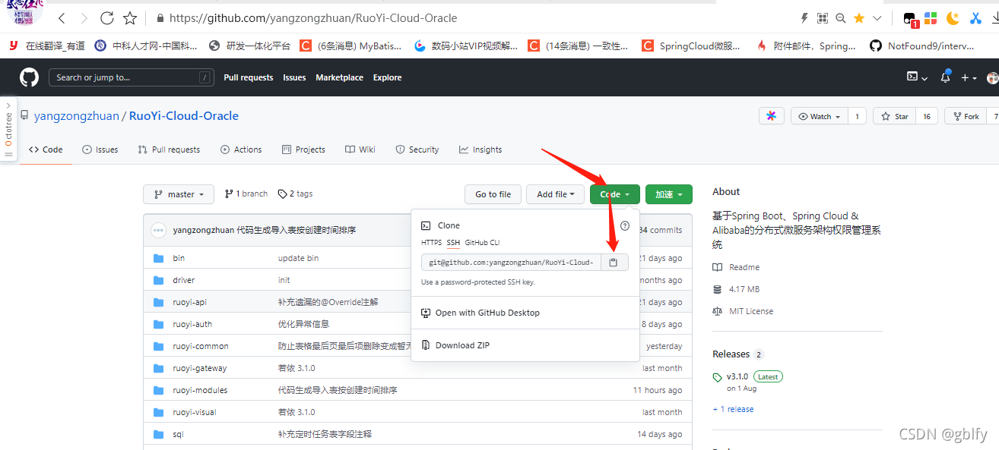The height and width of the screenshot is (450, 999).
Task: Click the Youdao translate bookmark
Action: pos(46,46)
